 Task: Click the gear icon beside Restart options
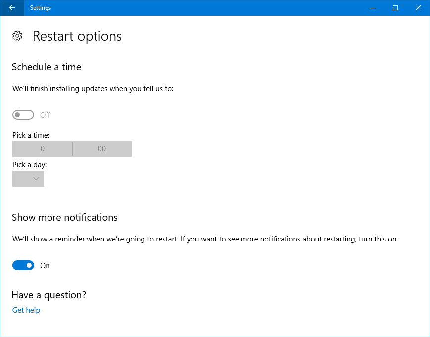17,36
